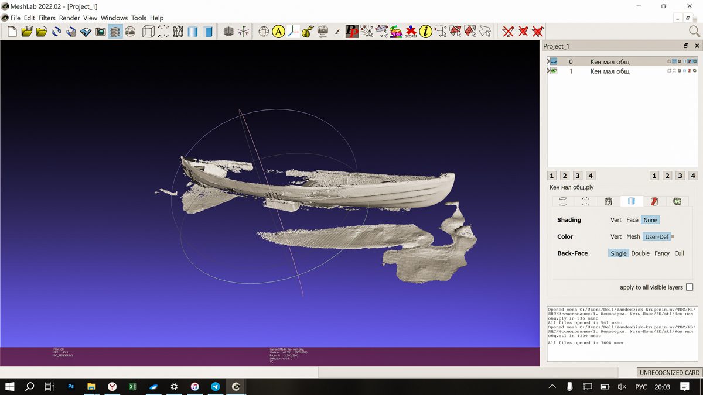Expand layer 1 tree arrow
Screen dimensions: 703x395
(548, 71)
